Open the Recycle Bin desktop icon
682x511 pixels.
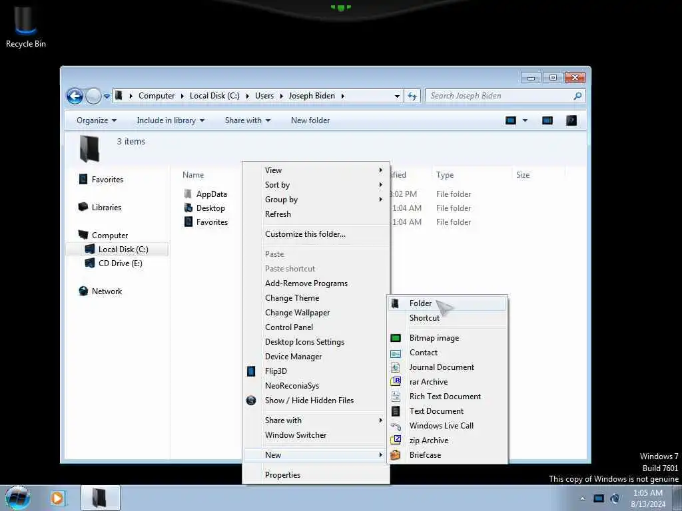point(26,26)
